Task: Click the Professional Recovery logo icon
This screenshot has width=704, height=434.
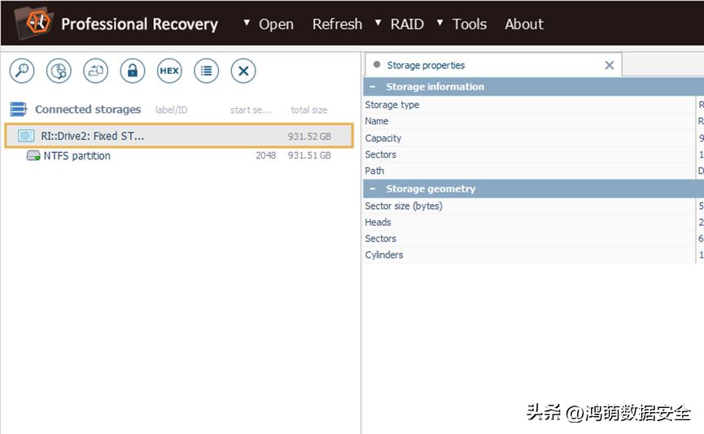Action: pos(34,23)
